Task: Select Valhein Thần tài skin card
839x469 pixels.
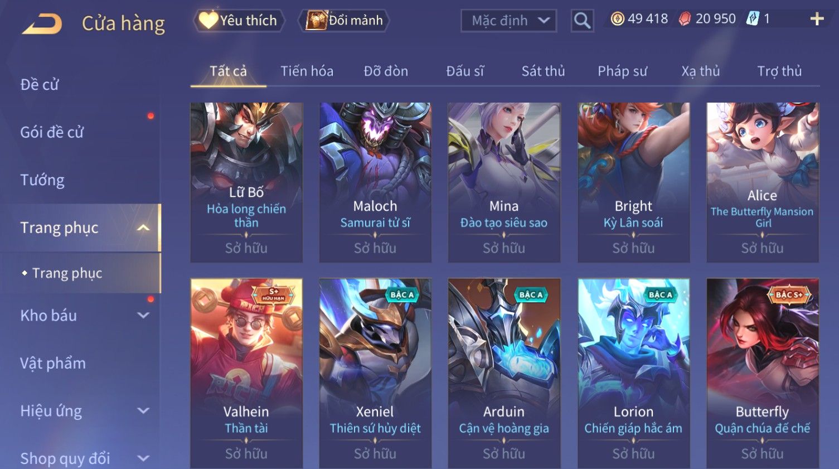Action: click(x=246, y=373)
